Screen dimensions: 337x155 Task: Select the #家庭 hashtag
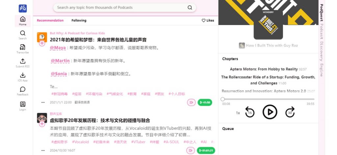coord(146,94)
